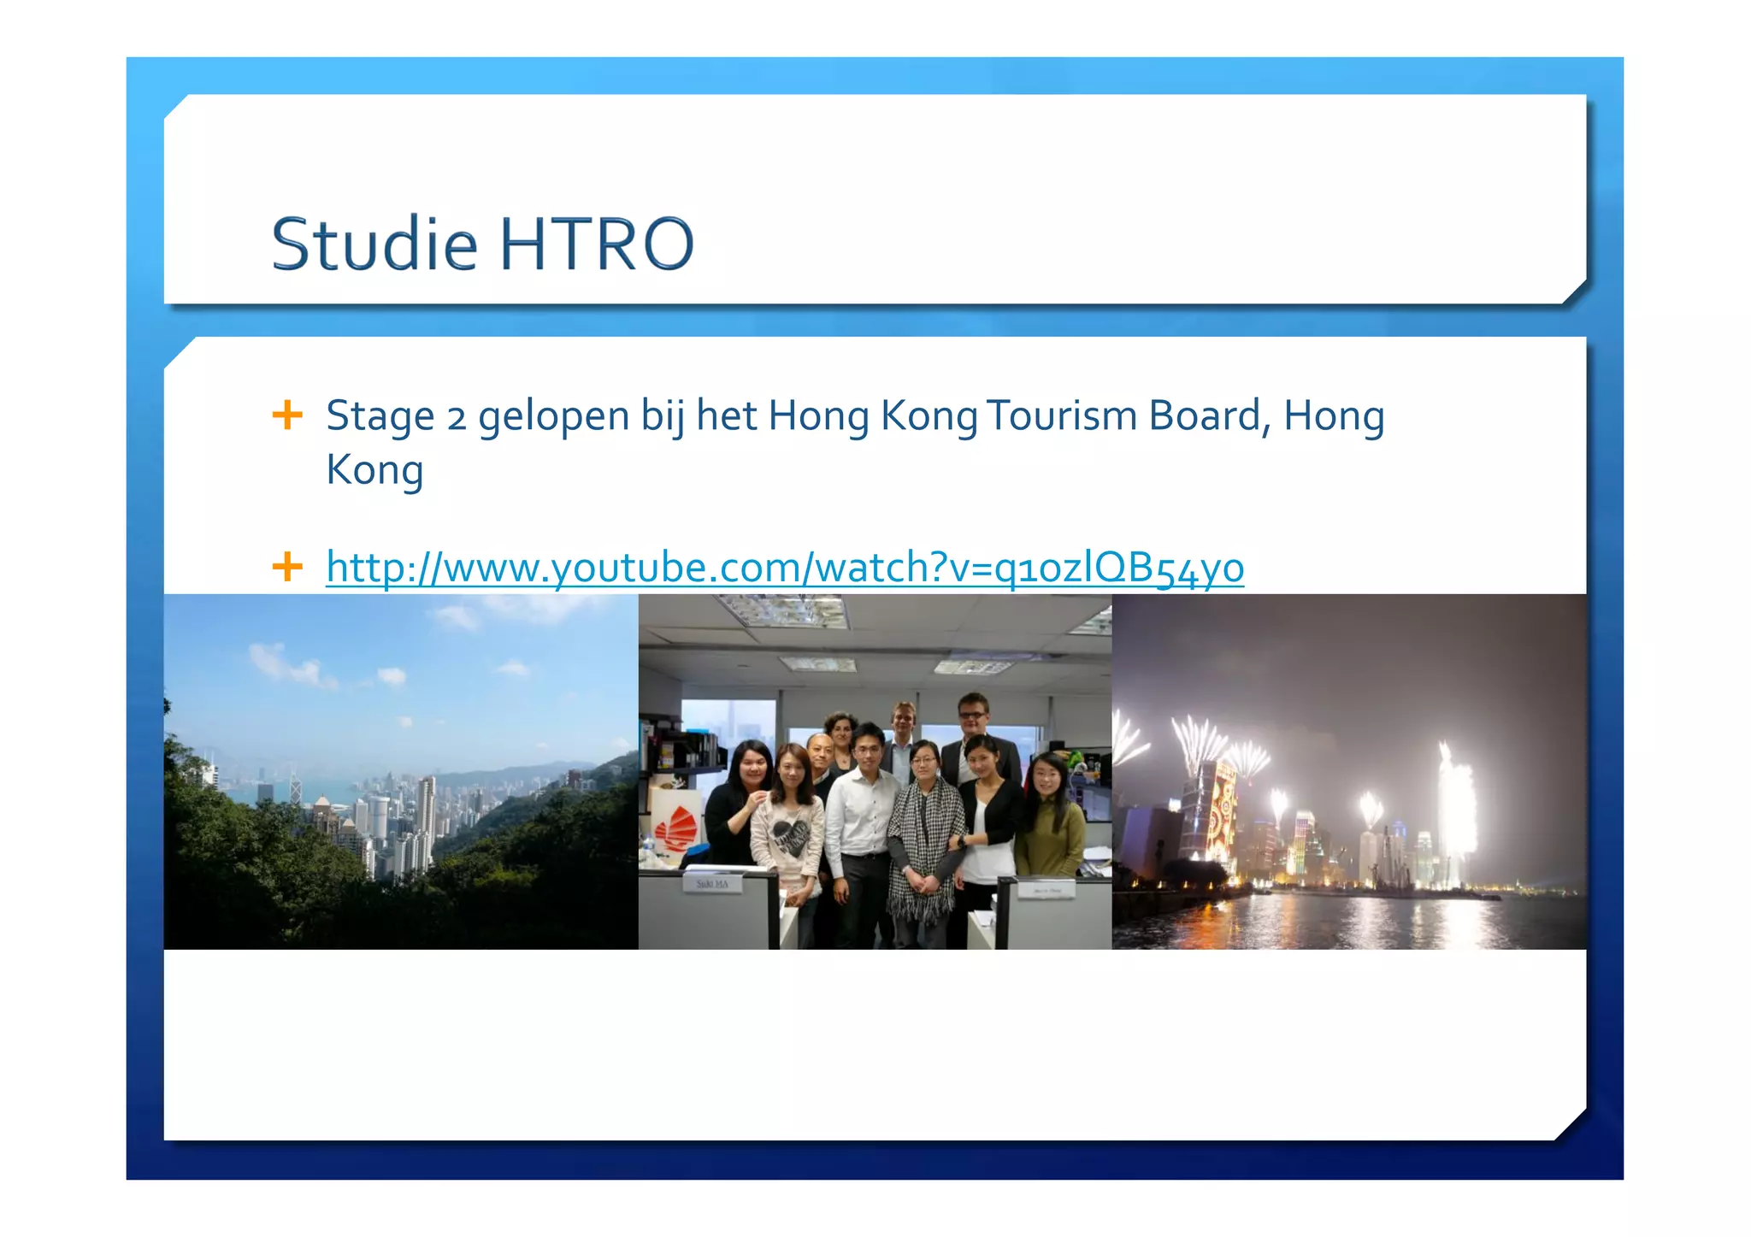Viewport: 1751px width, 1237px height.
Task: Click the orange plus bullet before 'Stage 2'
Action: pos(287,415)
